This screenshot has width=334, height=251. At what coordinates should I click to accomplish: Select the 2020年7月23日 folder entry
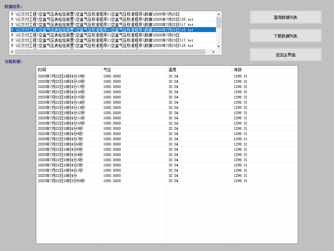coord(95,35)
